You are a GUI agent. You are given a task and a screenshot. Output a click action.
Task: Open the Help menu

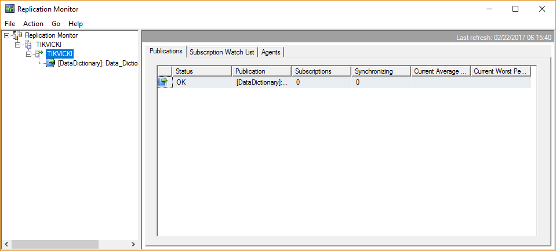pyautogui.click(x=75, y=24)
